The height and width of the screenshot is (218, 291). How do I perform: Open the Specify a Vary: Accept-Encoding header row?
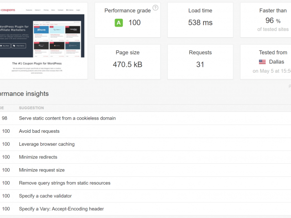tap(61, 209)
